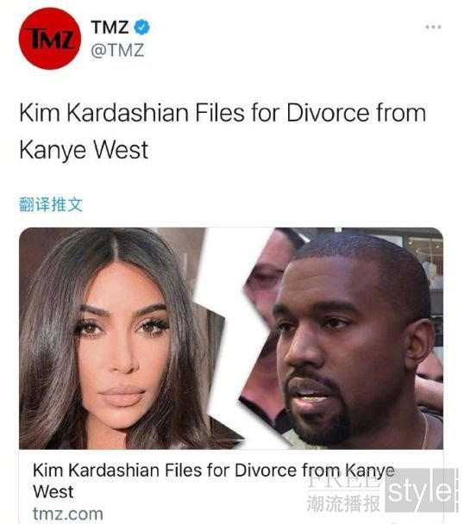This screenshot has width=464, height=524.
Task: Open the @TMZ handle link
Action: (x=117, y=51)
